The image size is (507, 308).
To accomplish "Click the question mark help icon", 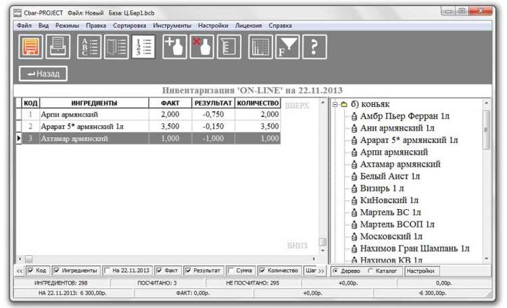I will click(314, 47).
